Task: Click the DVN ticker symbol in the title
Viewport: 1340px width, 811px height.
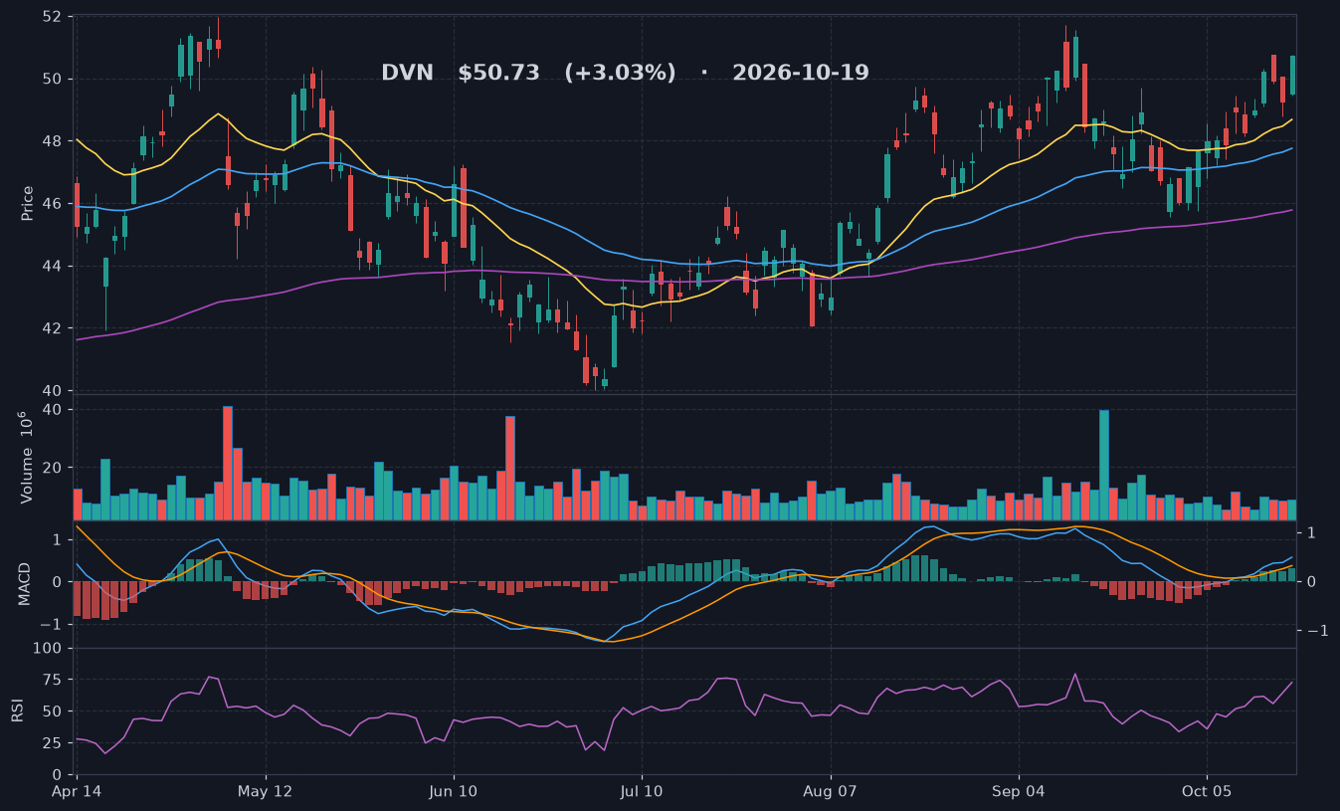Action: [407, 73]
